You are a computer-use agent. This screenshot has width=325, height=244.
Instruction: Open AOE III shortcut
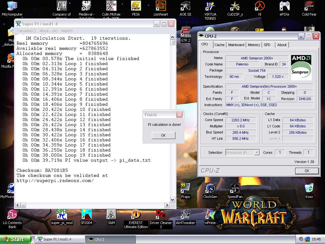(x=185, y=9)
